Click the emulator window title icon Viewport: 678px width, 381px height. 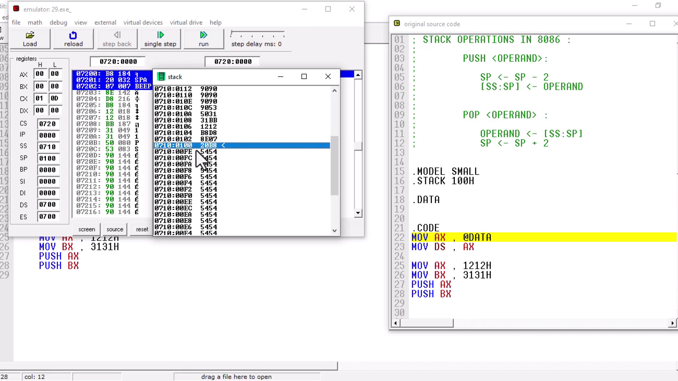pyautogui.click(x=16, y=9)
